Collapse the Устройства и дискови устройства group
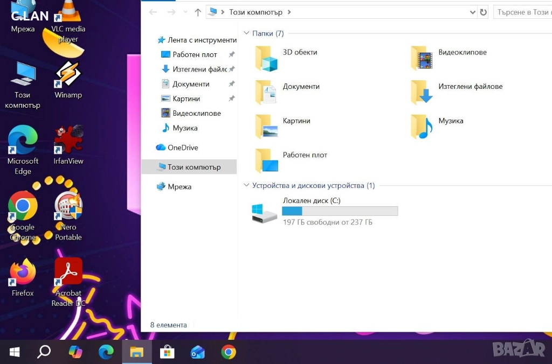This screenshot has height=364, width=552. tap(247, 185)
